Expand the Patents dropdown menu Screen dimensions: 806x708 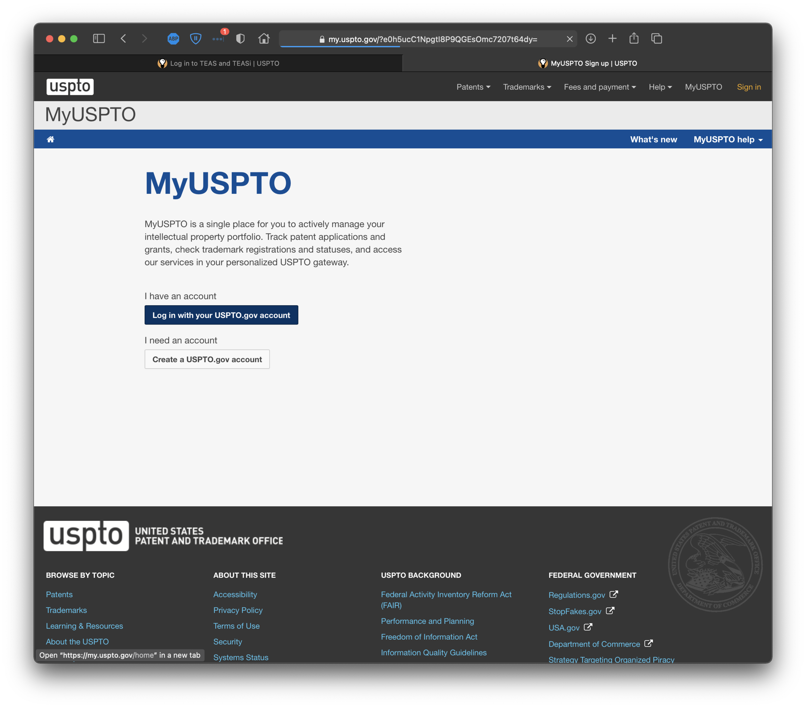tap(473, 87)
